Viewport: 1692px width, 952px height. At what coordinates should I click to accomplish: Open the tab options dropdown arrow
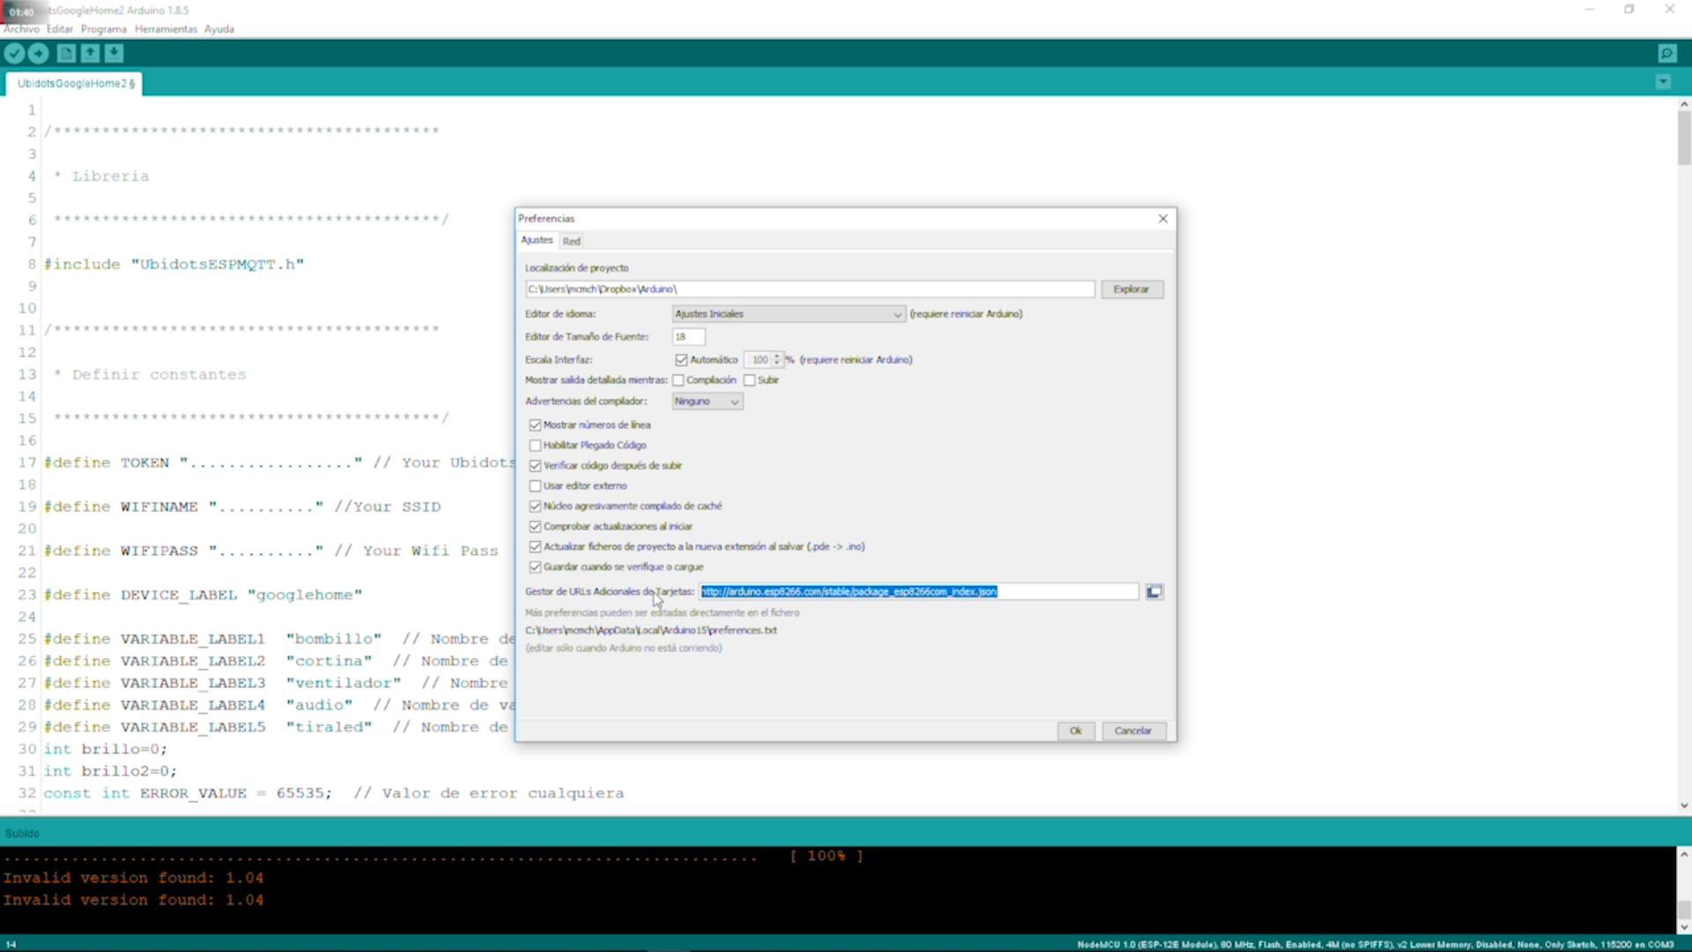point(1663,82)
